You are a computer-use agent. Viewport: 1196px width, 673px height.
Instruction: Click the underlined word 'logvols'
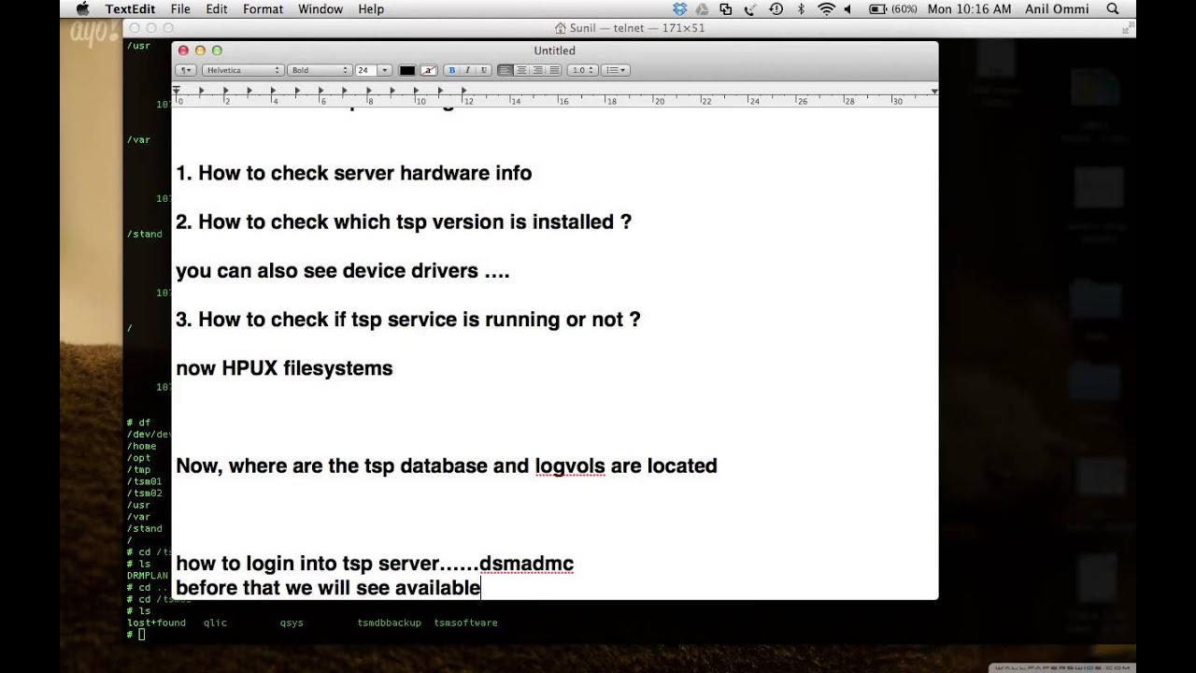570,465
